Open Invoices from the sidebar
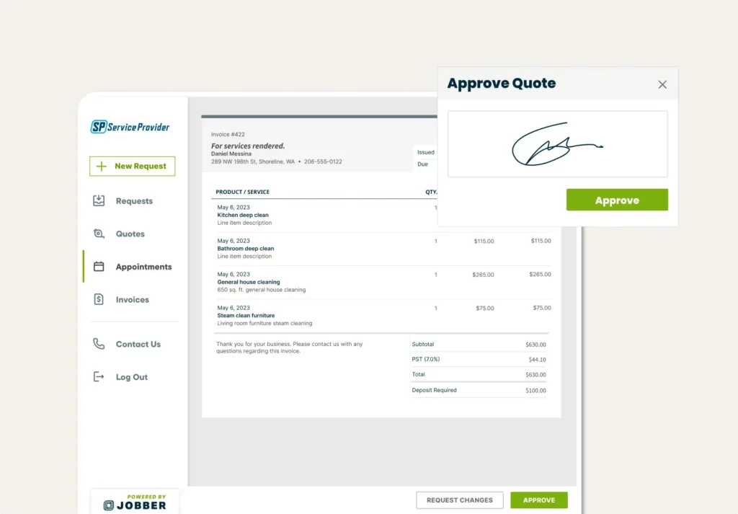Screen dimensions: 738x514 pyautogui.click(x=133, y=300)
